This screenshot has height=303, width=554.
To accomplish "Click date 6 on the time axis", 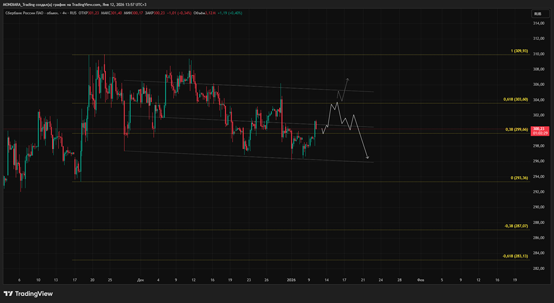I will point(19,280).
